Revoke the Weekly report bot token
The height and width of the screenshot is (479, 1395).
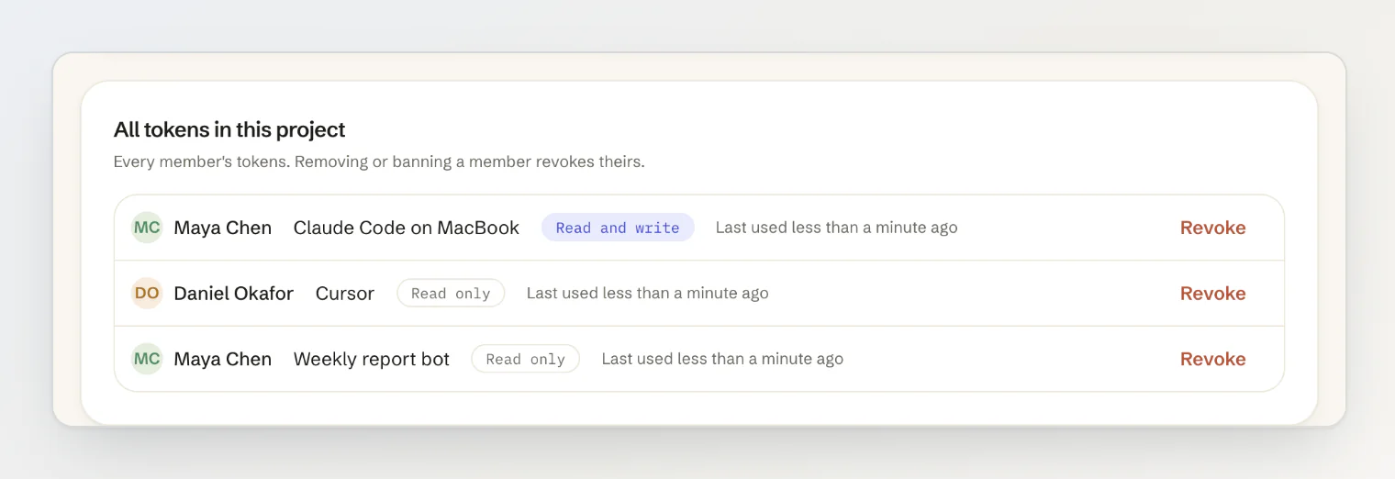[x=1212, y=359]
